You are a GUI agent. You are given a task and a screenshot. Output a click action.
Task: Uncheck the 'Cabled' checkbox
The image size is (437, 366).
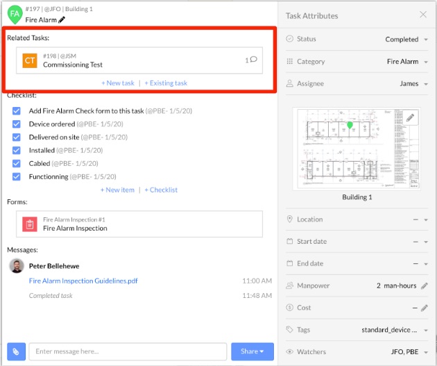(17, 163)
